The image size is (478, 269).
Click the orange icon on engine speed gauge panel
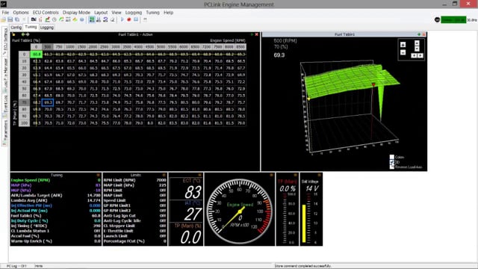click(x=271, y=175)
